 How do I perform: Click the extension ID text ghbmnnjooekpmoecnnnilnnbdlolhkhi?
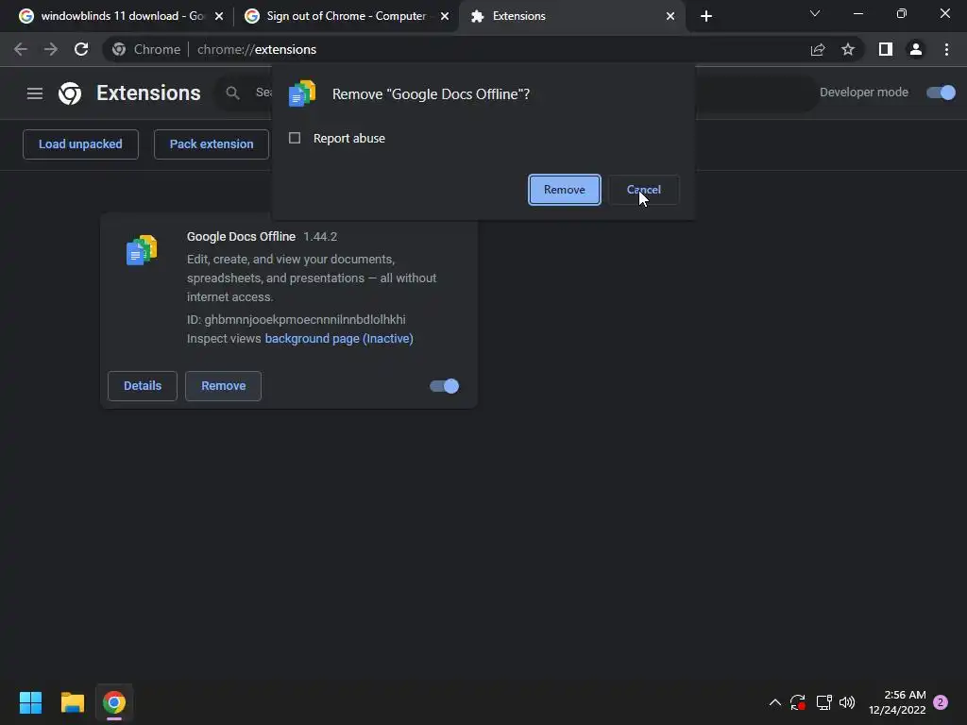(x=305, y=319)
